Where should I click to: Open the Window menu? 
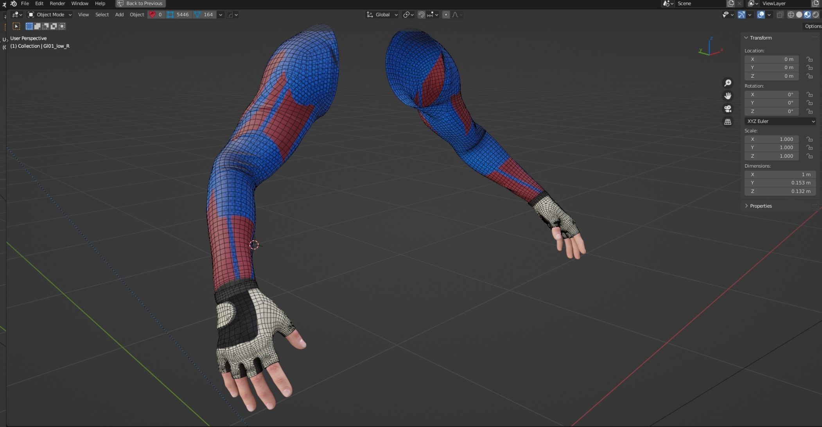(x=80, y=4)
